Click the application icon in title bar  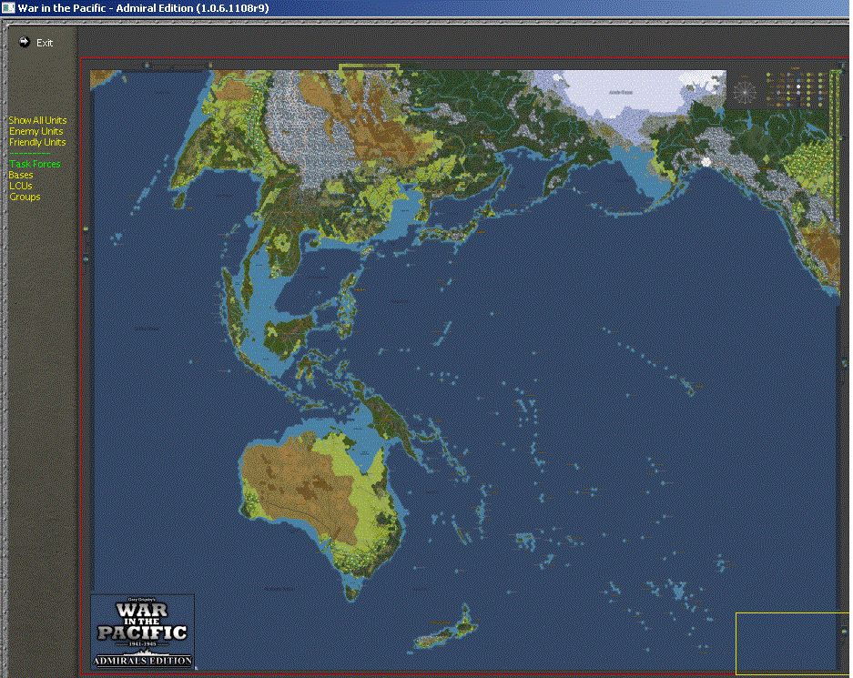8,8
